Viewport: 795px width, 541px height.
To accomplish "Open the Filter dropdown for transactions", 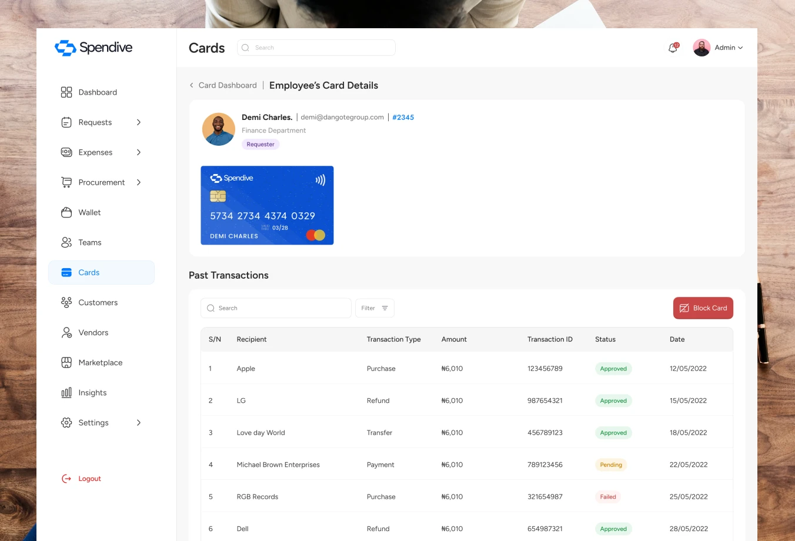I will (x=375, y=308).
